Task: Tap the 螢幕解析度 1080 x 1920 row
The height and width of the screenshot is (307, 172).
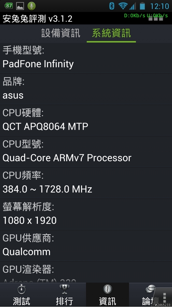Action: click(x=86, y=214)
